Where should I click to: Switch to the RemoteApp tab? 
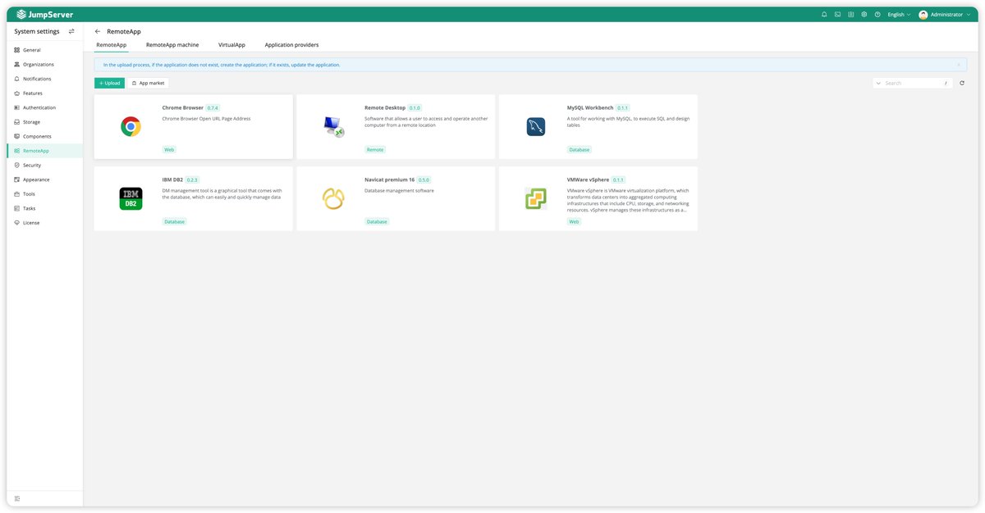(x=111, y=45)
